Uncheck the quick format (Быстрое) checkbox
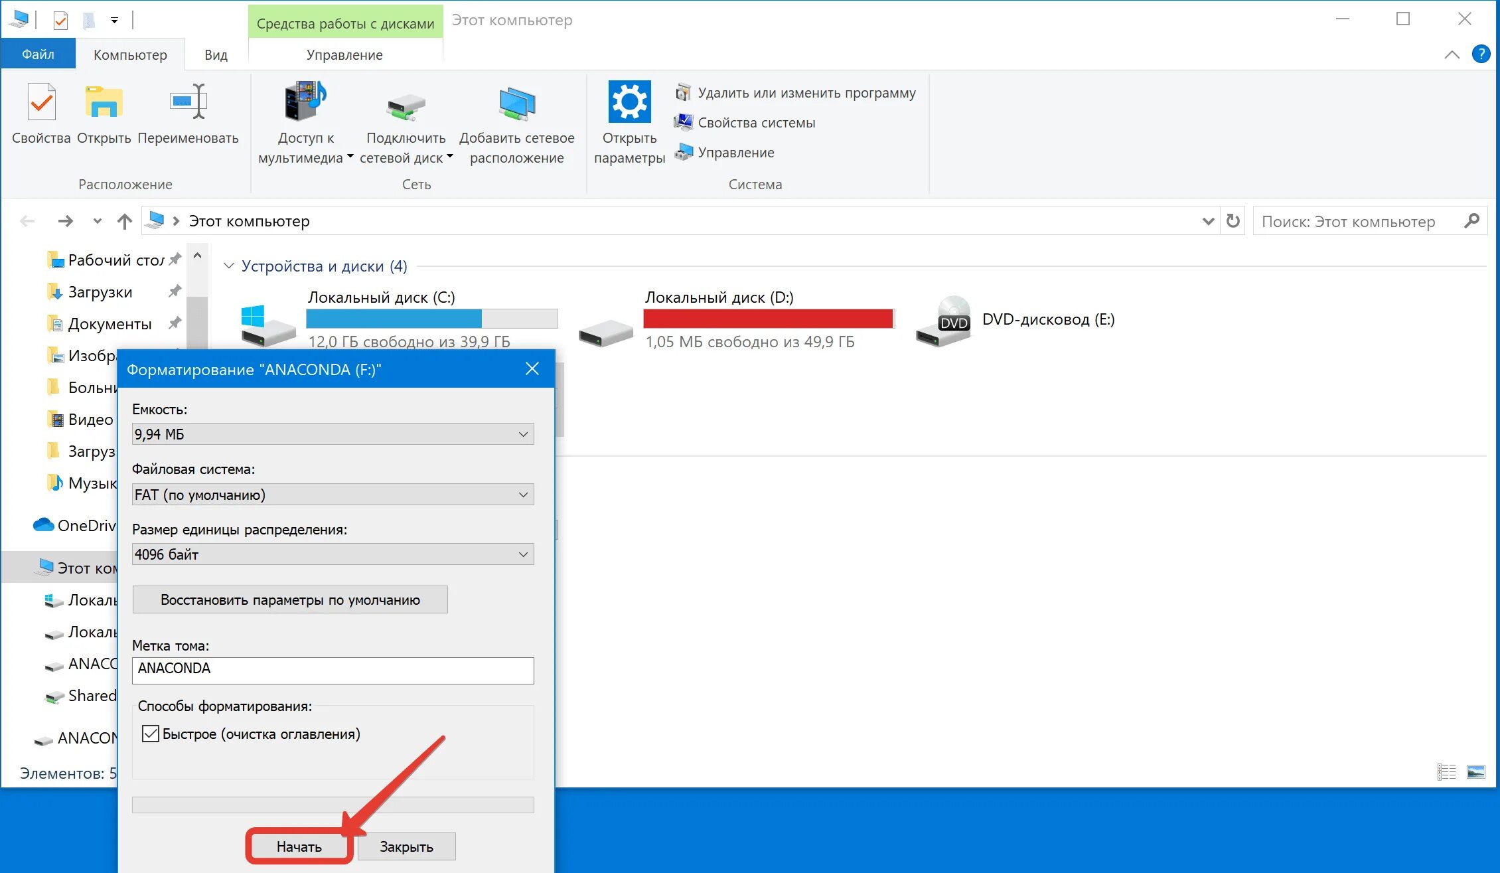This screenshot has height=873, width=1500. click(151, 734)
